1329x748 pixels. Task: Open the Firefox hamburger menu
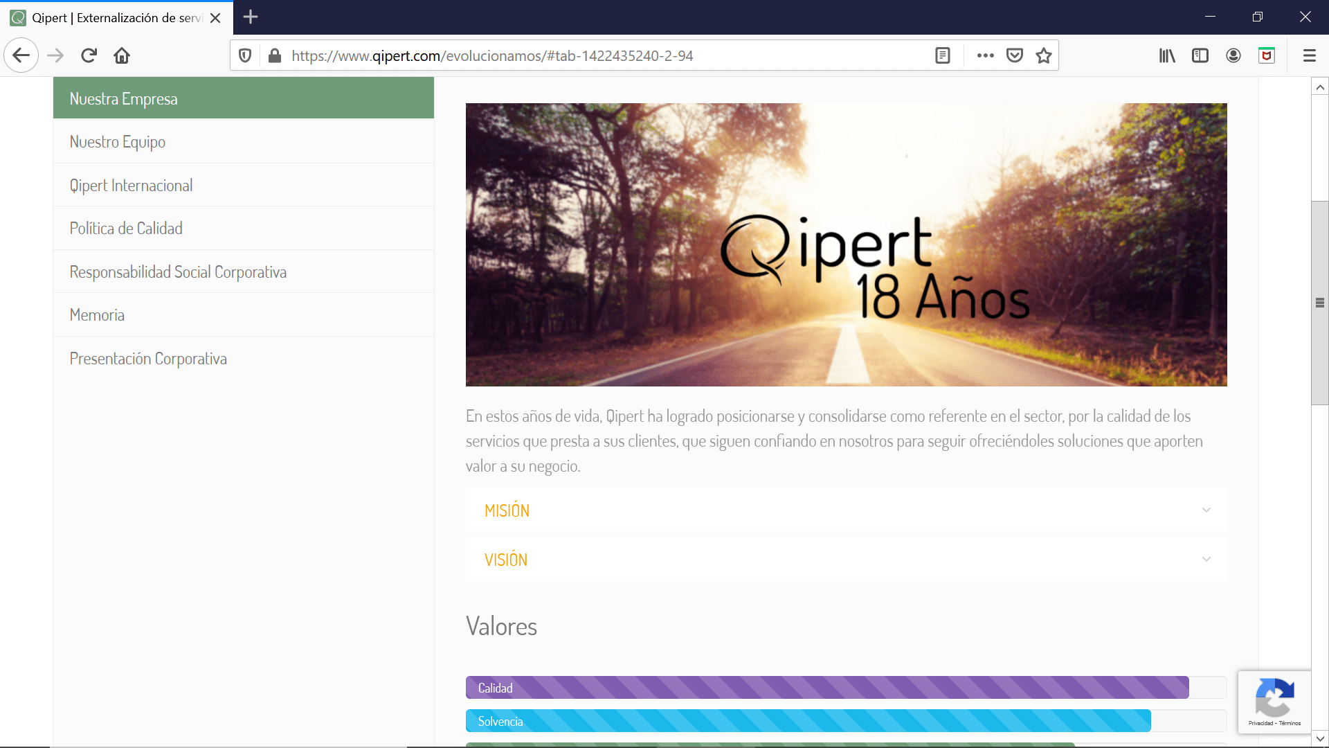point(1310,55)
